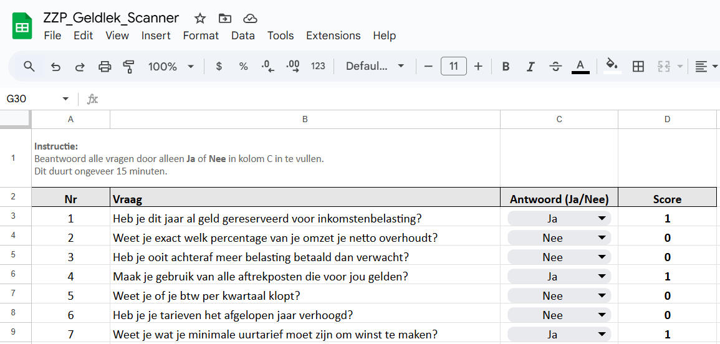This screenshot has width=720, height=344.
Task: Select the select-all corner box
Action: click(x=16, y=120)
